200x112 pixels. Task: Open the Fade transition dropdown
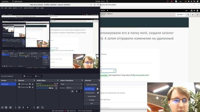(71, 84)
